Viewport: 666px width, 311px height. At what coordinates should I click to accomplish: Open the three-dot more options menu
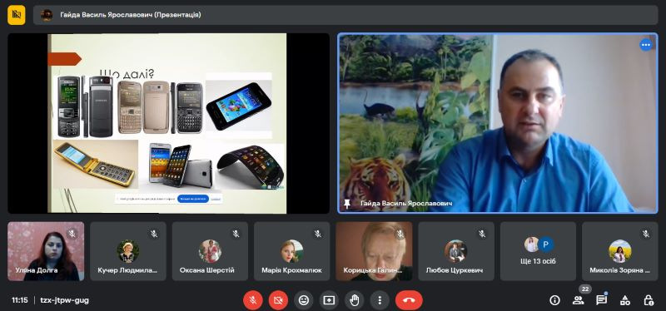coord(380,300)
